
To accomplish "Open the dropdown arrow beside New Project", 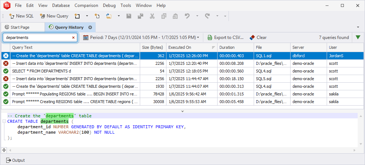I will click(87, 16).
